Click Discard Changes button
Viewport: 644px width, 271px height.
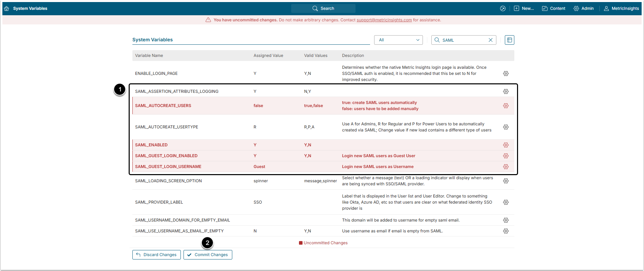(156, 255)
